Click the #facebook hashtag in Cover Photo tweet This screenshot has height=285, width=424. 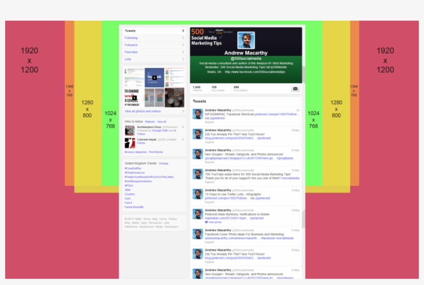coord(268,238)
